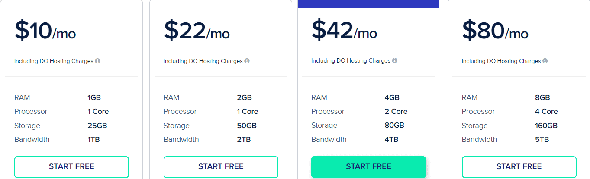
Task: Click info icon in the $42/mo plan
Action: 394,60
